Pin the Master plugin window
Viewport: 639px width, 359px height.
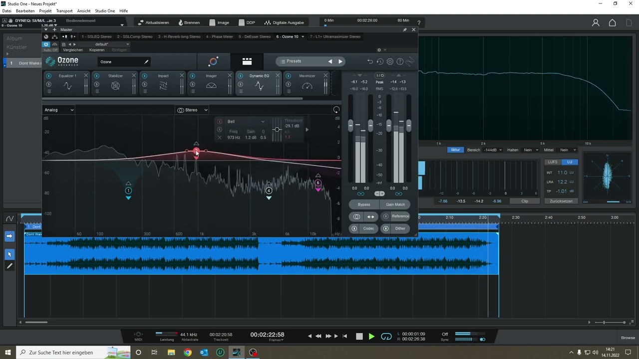(404, 30)
